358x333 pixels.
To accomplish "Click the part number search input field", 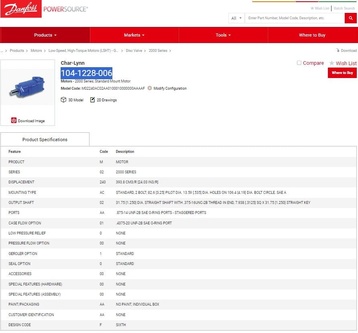I will [295, 18].
